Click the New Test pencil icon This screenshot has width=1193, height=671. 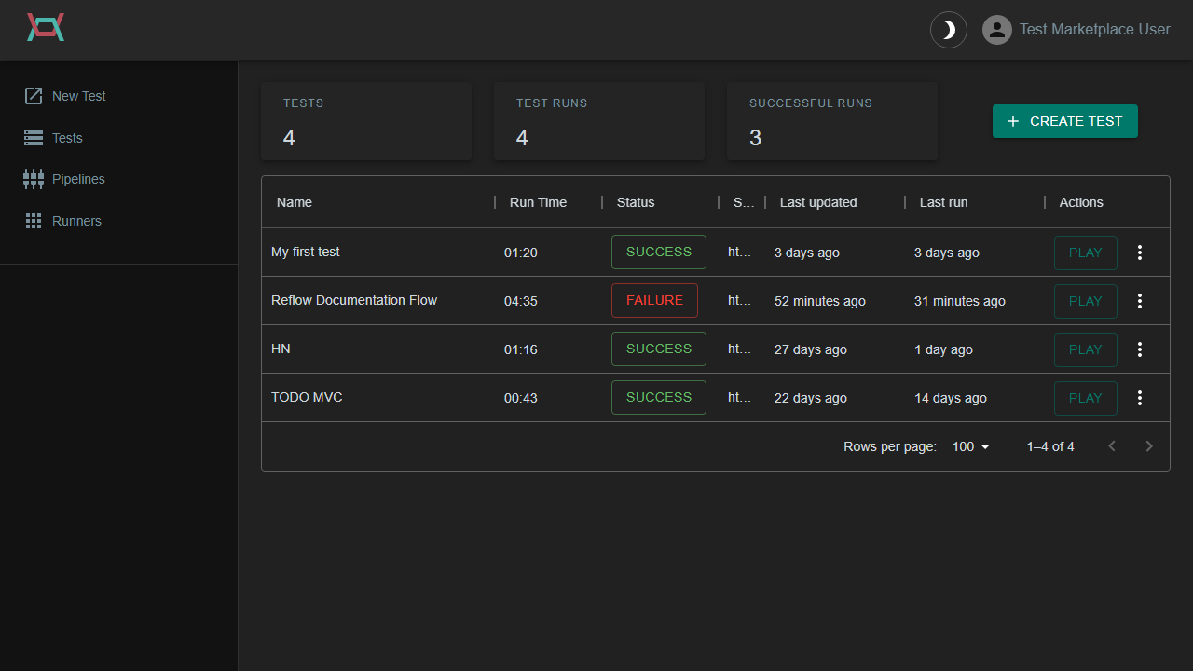tap(34, 96)
